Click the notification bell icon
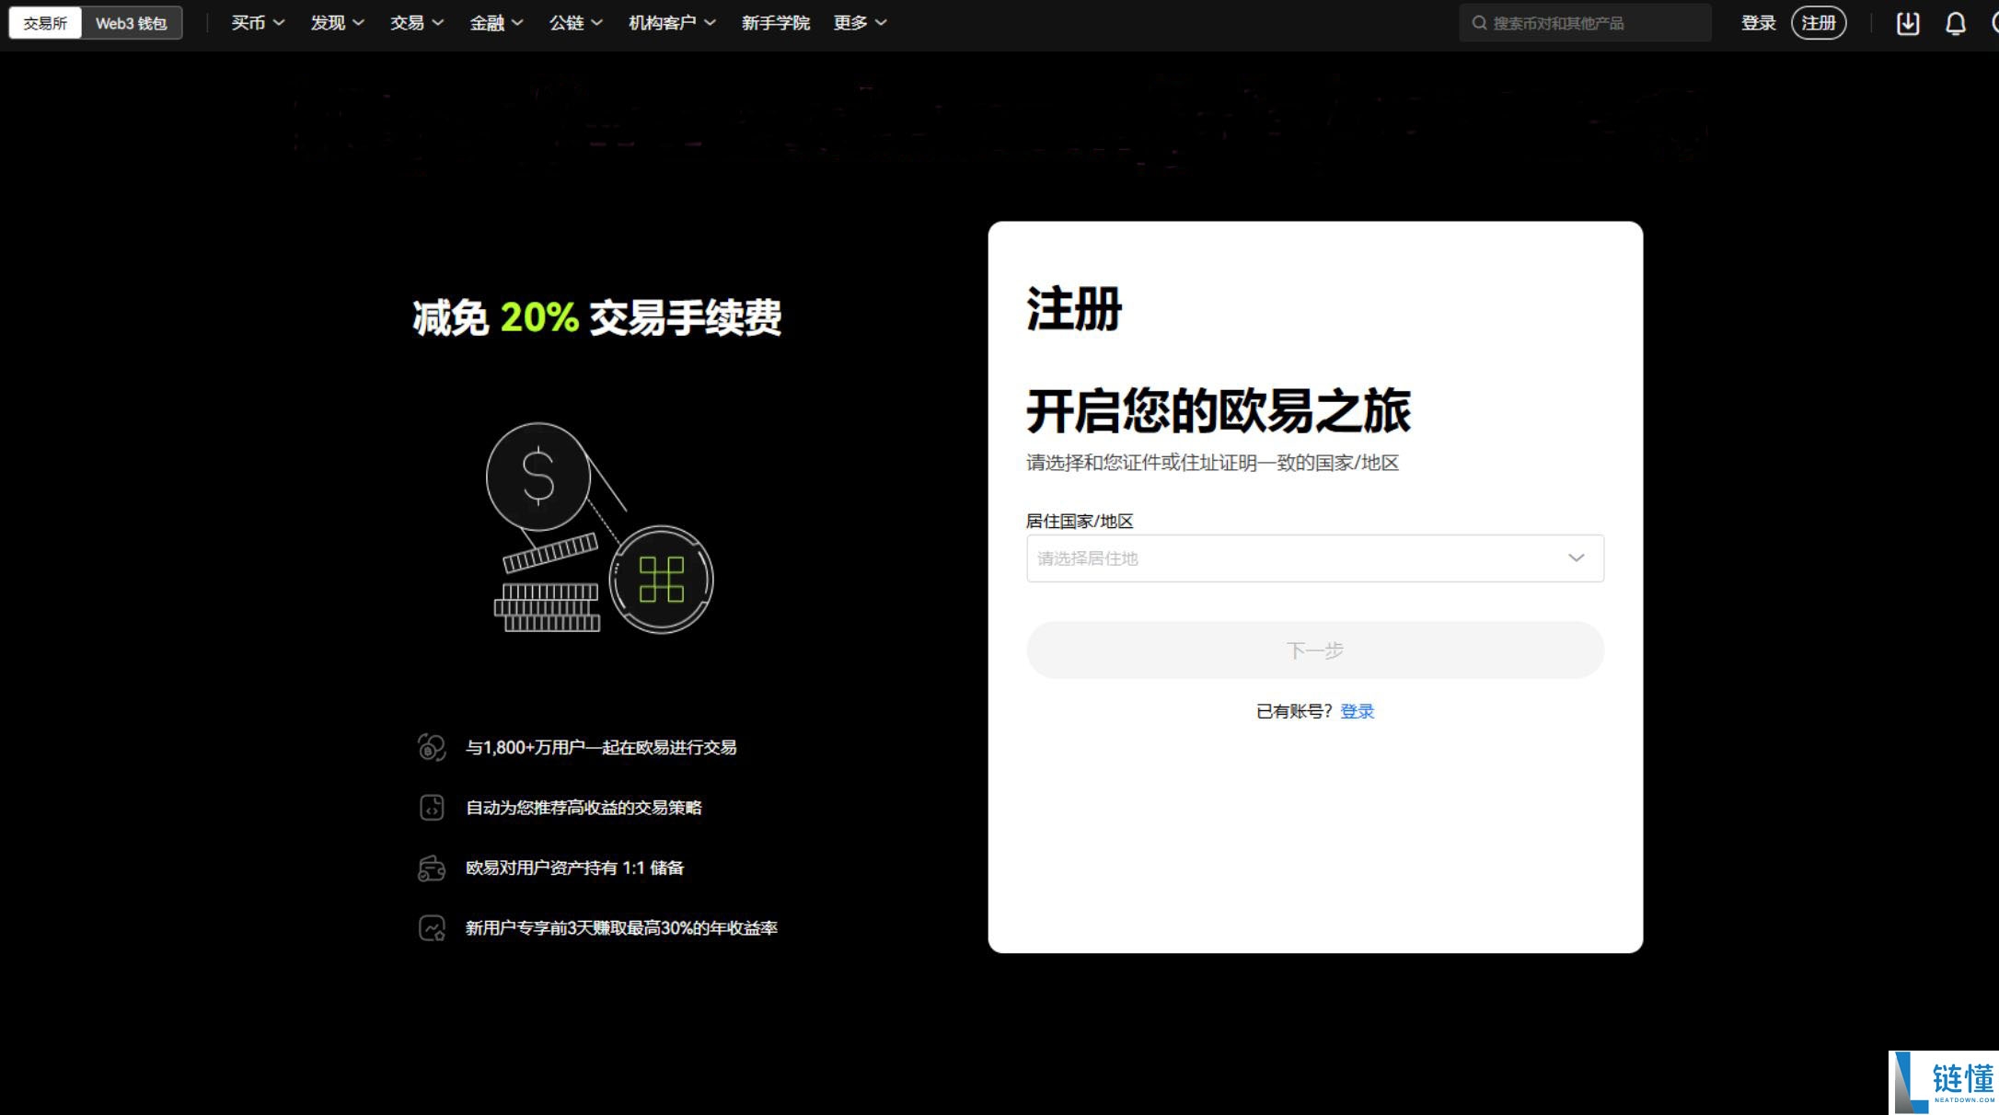1999x1115 pixels. coord(1956,22)
